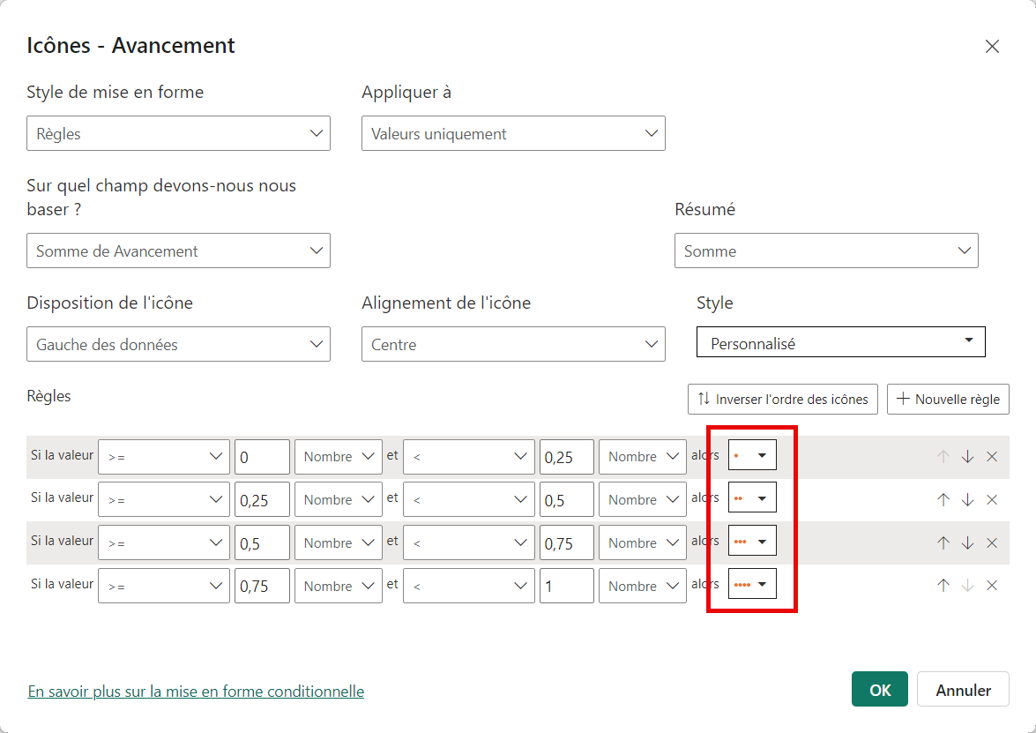Move the second rule down

[967, 500]
